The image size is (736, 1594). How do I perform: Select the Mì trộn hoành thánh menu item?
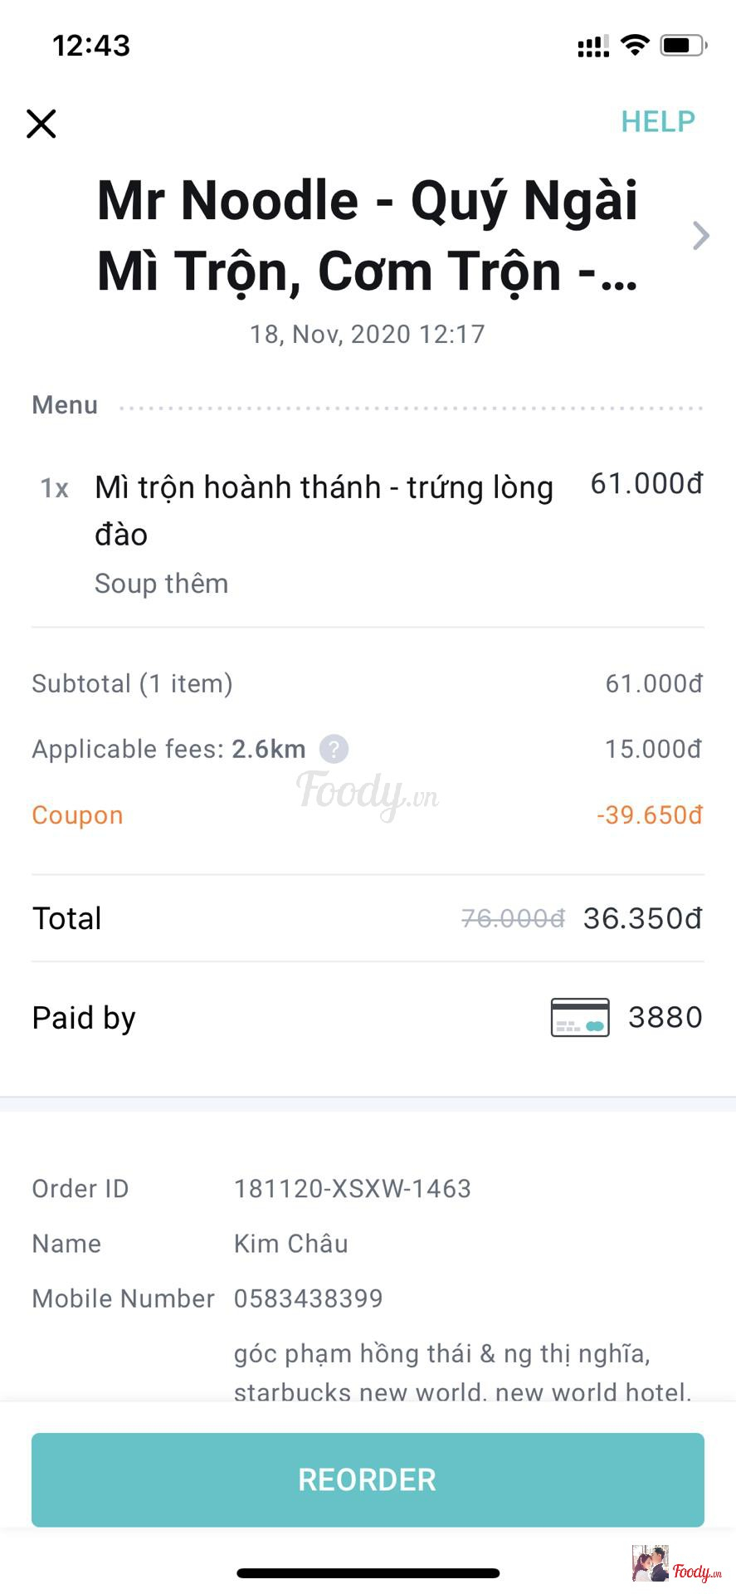(324, 510)
